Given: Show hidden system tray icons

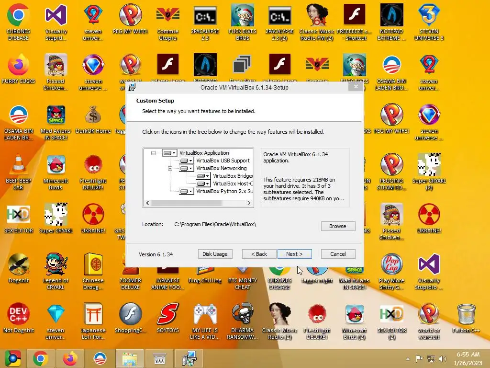Looking at the screenshot, I should (408, 359).
